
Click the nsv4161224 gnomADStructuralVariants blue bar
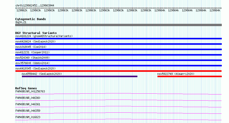[x=118, y=39]
